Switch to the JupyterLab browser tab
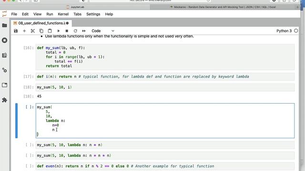The height and width of the screenshot is (171, 305). 75,7
